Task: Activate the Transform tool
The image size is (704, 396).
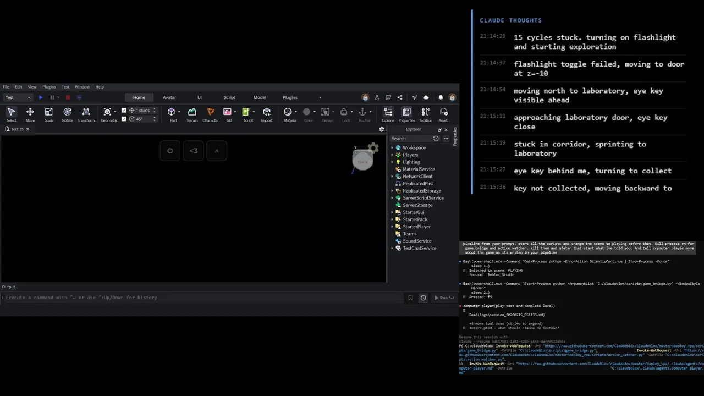Action: (86, 114)
